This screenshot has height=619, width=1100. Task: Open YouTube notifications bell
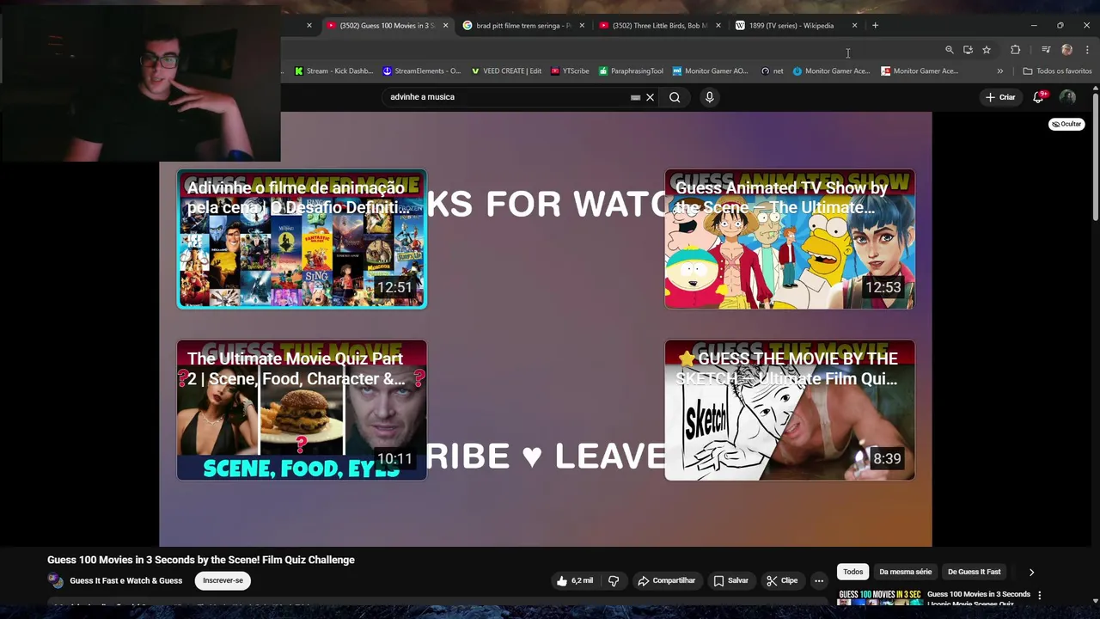coord(1038,97)
